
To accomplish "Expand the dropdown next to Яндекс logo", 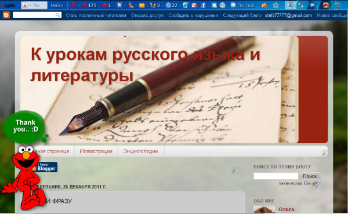I will click(x=18, y=5).
